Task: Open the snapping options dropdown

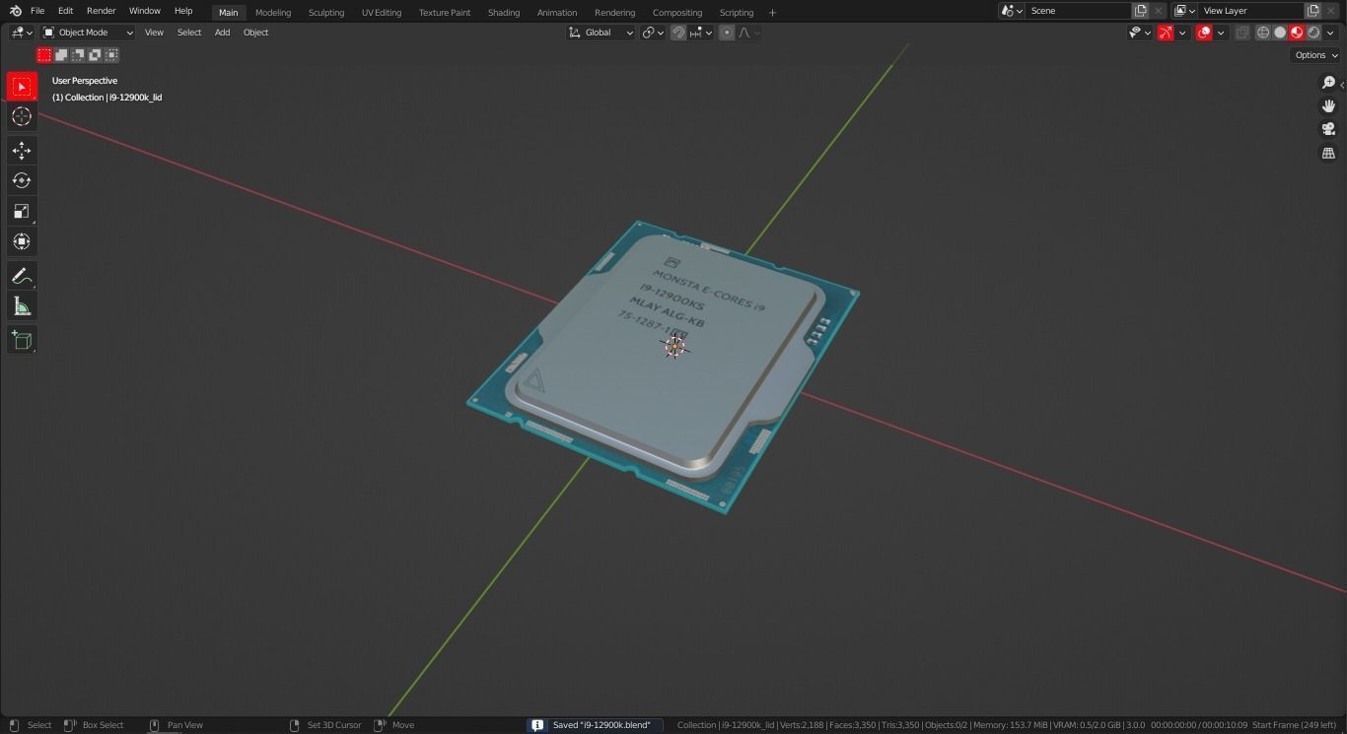Action: (700, 33)
